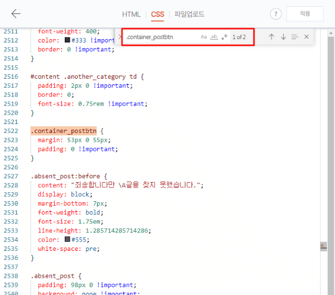
Task: Go to next match arrow
Action: [283, 37]
